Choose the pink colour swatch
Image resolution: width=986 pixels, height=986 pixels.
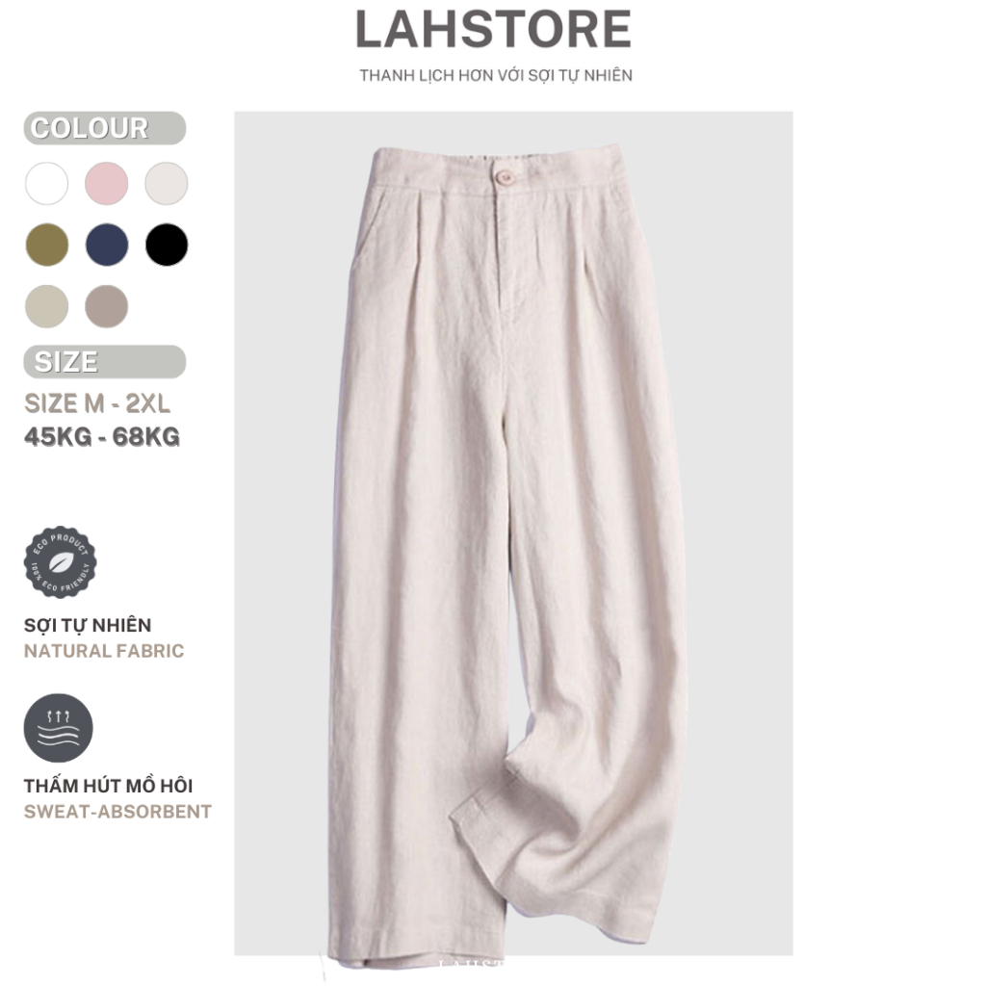pyautogui.click(x=106, y=184)
